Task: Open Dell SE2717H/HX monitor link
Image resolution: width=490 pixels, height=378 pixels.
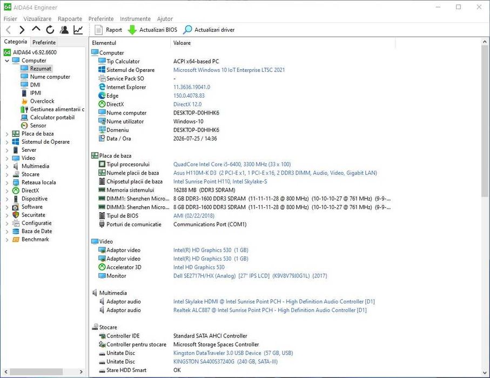Action: [x=250, y=276]
